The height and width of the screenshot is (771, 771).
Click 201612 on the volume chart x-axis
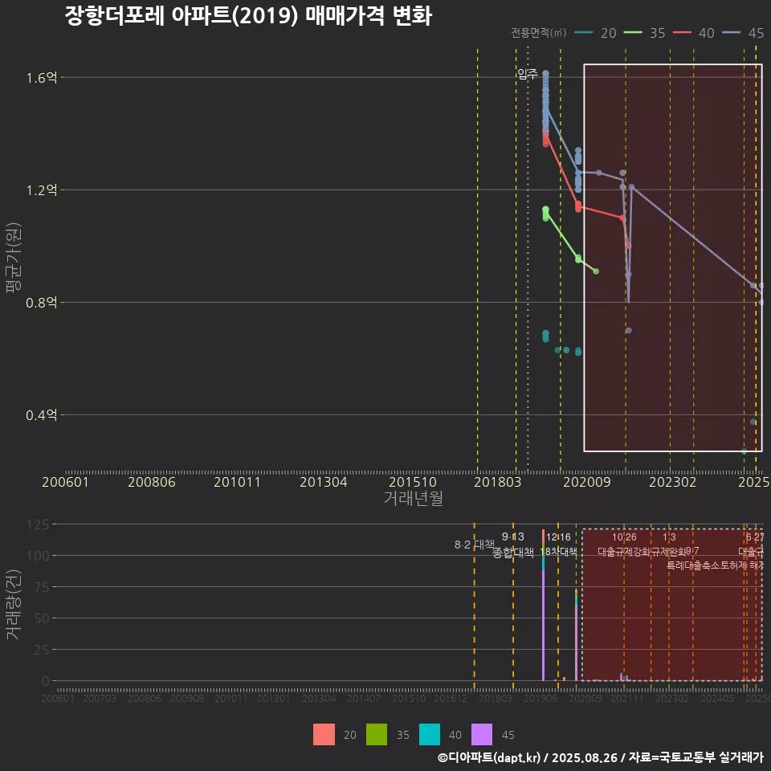point(451,698)
